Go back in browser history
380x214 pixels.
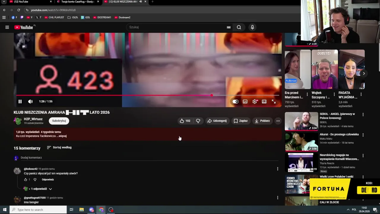(x=4, y=10)
